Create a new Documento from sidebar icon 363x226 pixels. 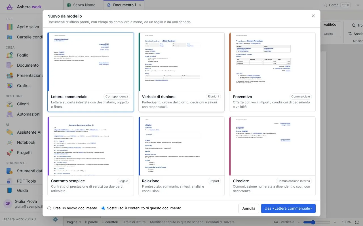pyautogui.click(x=10, y=65)
